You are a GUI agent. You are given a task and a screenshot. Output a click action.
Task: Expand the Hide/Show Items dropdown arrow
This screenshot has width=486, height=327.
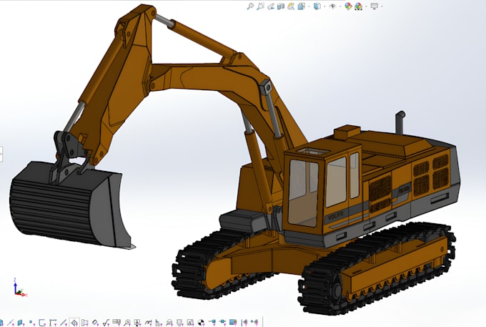(340, 6)
